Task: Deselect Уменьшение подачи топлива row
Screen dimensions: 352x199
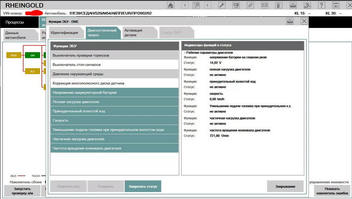Action: click(114, 129)
